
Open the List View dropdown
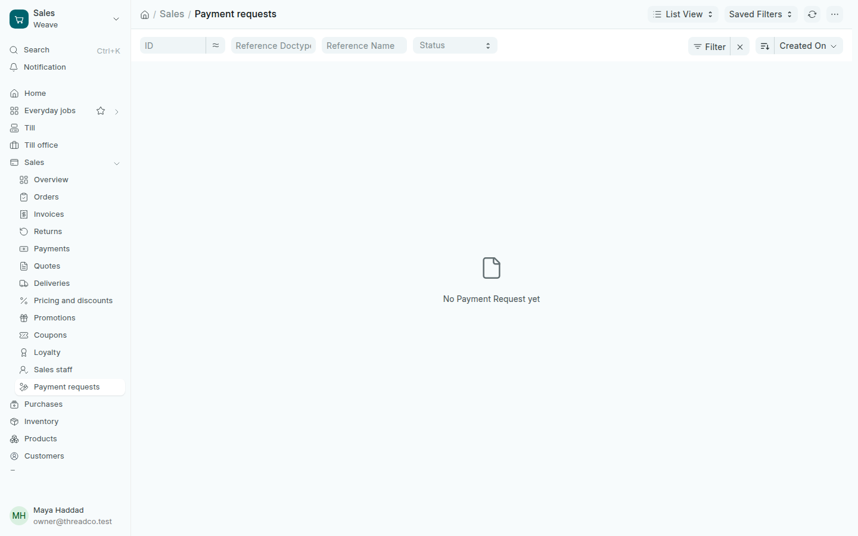[x=683, y=14]
